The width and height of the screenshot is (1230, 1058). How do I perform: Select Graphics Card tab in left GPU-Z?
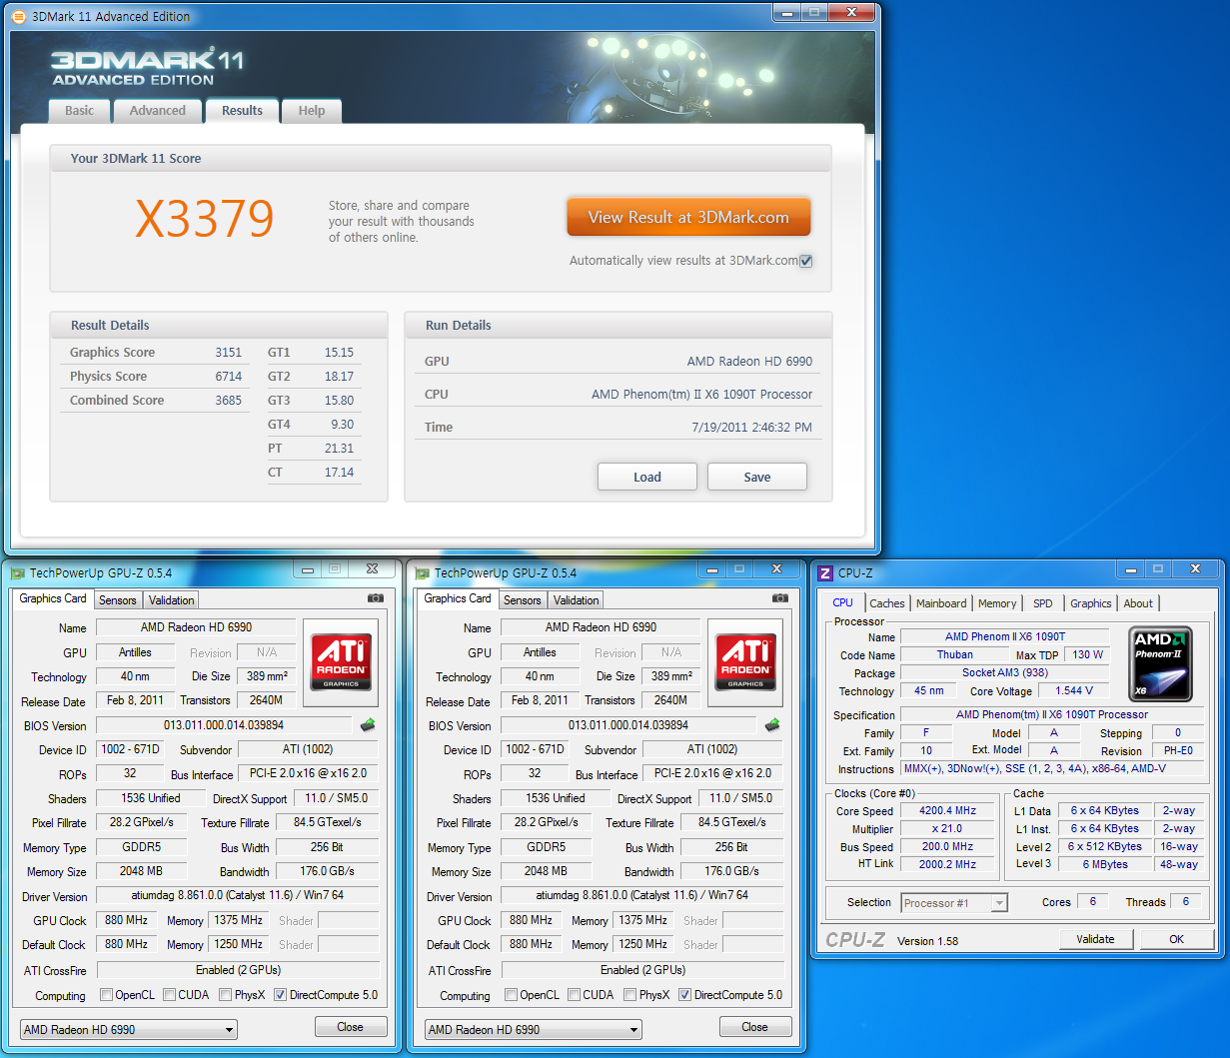pyautogui.click(x=53, y=598)
